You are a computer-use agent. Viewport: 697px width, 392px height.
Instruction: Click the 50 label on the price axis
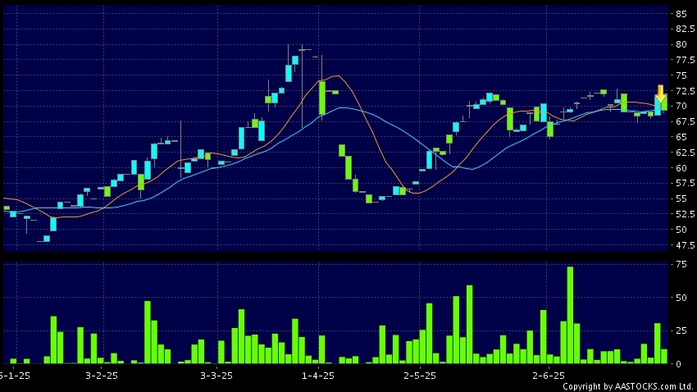point(681,230)
